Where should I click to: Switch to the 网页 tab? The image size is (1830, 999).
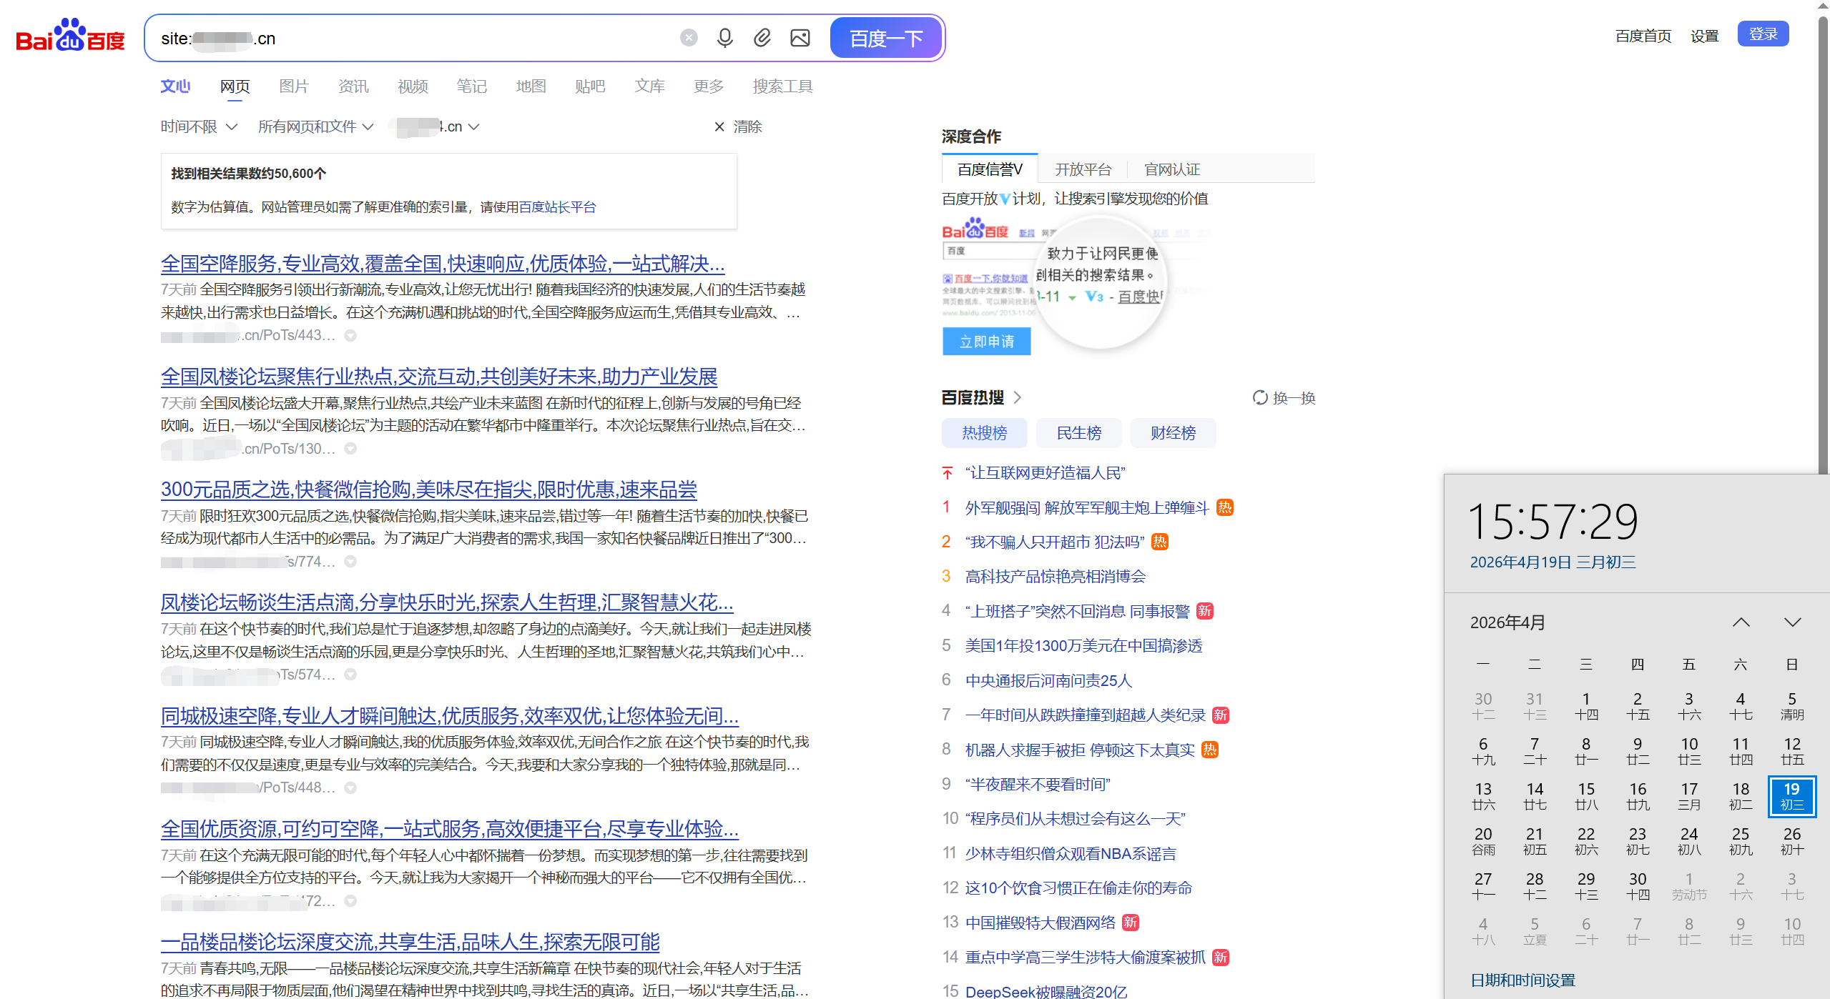pyautogui.click(x=235, y=86)
